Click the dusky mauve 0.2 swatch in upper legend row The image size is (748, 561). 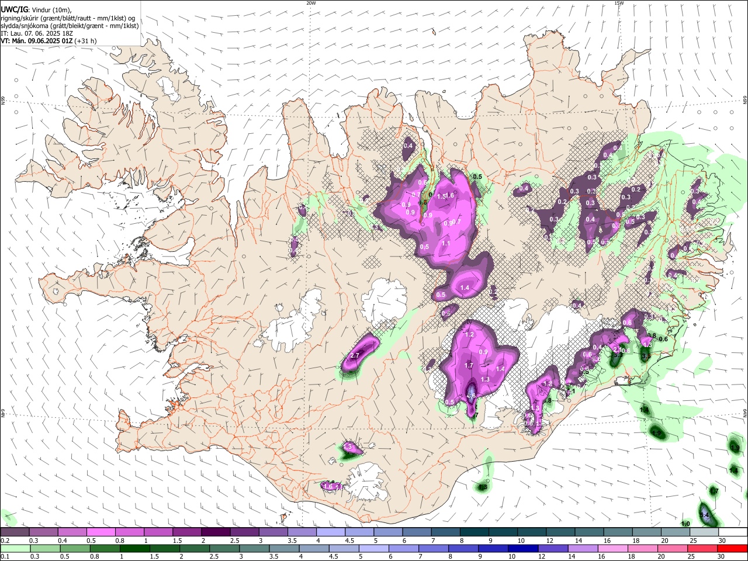pyautogui.click(x=15, y=532)
